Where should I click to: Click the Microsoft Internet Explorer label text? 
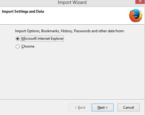tap(42, 39)
